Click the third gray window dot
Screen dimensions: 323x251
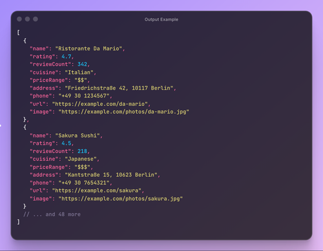[x=36, y=19]
